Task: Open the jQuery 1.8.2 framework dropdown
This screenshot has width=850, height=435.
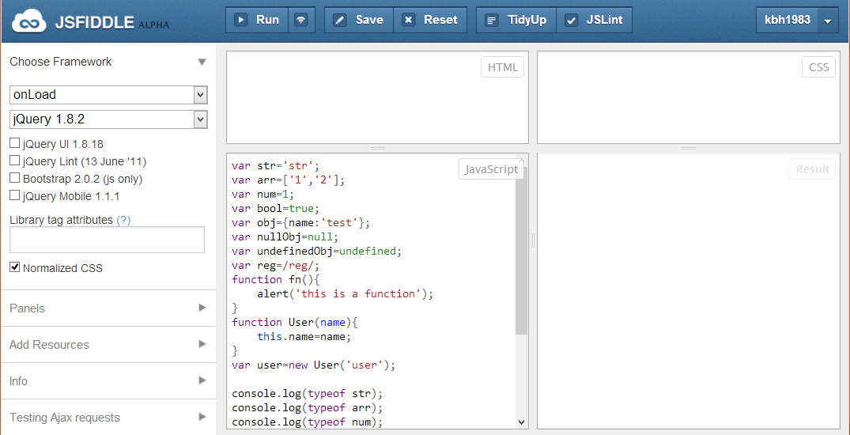Action: [x=108, y=119]
